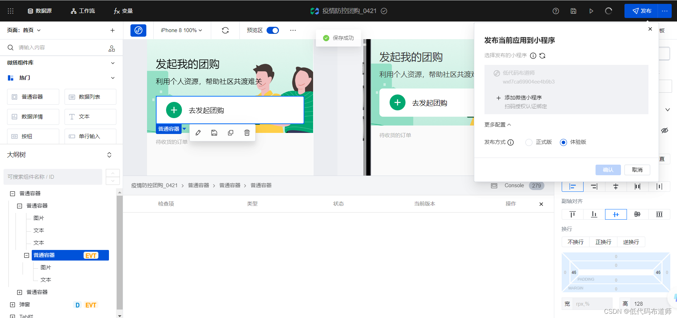Toggle the 预览区 preview switch
This screenshot has width=677, height=318.
click(273, 30)
